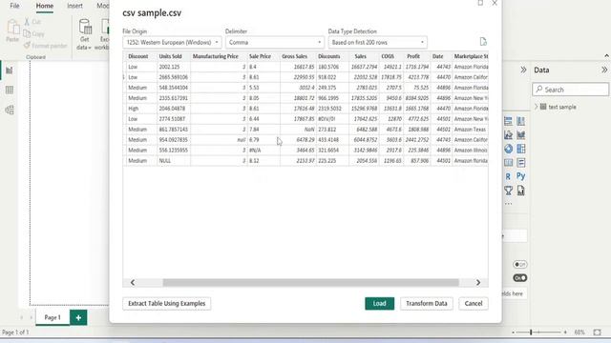The width and height of the screenshot is (611, 343).
Task: Click the COGS column header
Action: 391,56
